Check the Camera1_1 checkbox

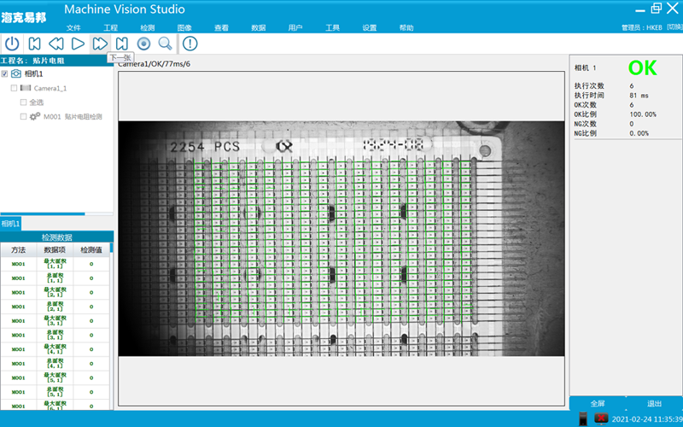click(14, 88)
